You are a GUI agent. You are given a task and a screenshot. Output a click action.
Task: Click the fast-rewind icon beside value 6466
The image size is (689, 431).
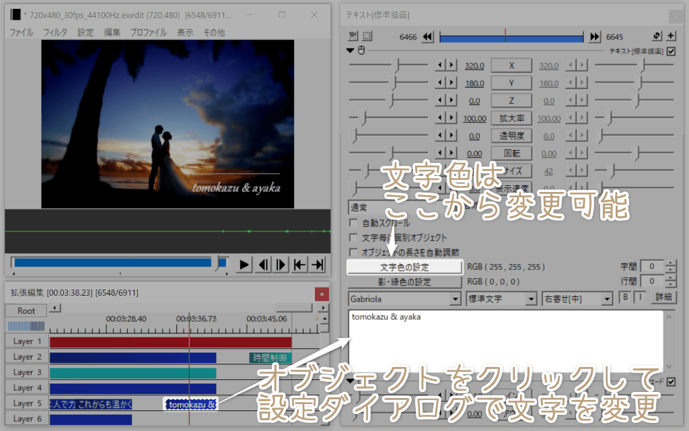(x=427, y=36)
